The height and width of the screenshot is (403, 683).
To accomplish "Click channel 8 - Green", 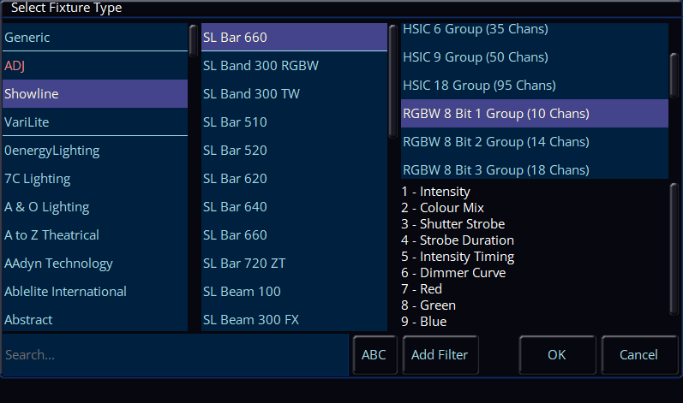I will tap(428, 305).
